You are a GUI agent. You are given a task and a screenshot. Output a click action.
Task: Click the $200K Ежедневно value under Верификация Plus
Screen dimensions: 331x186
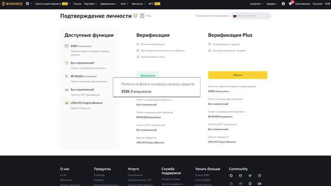point(218,91)
